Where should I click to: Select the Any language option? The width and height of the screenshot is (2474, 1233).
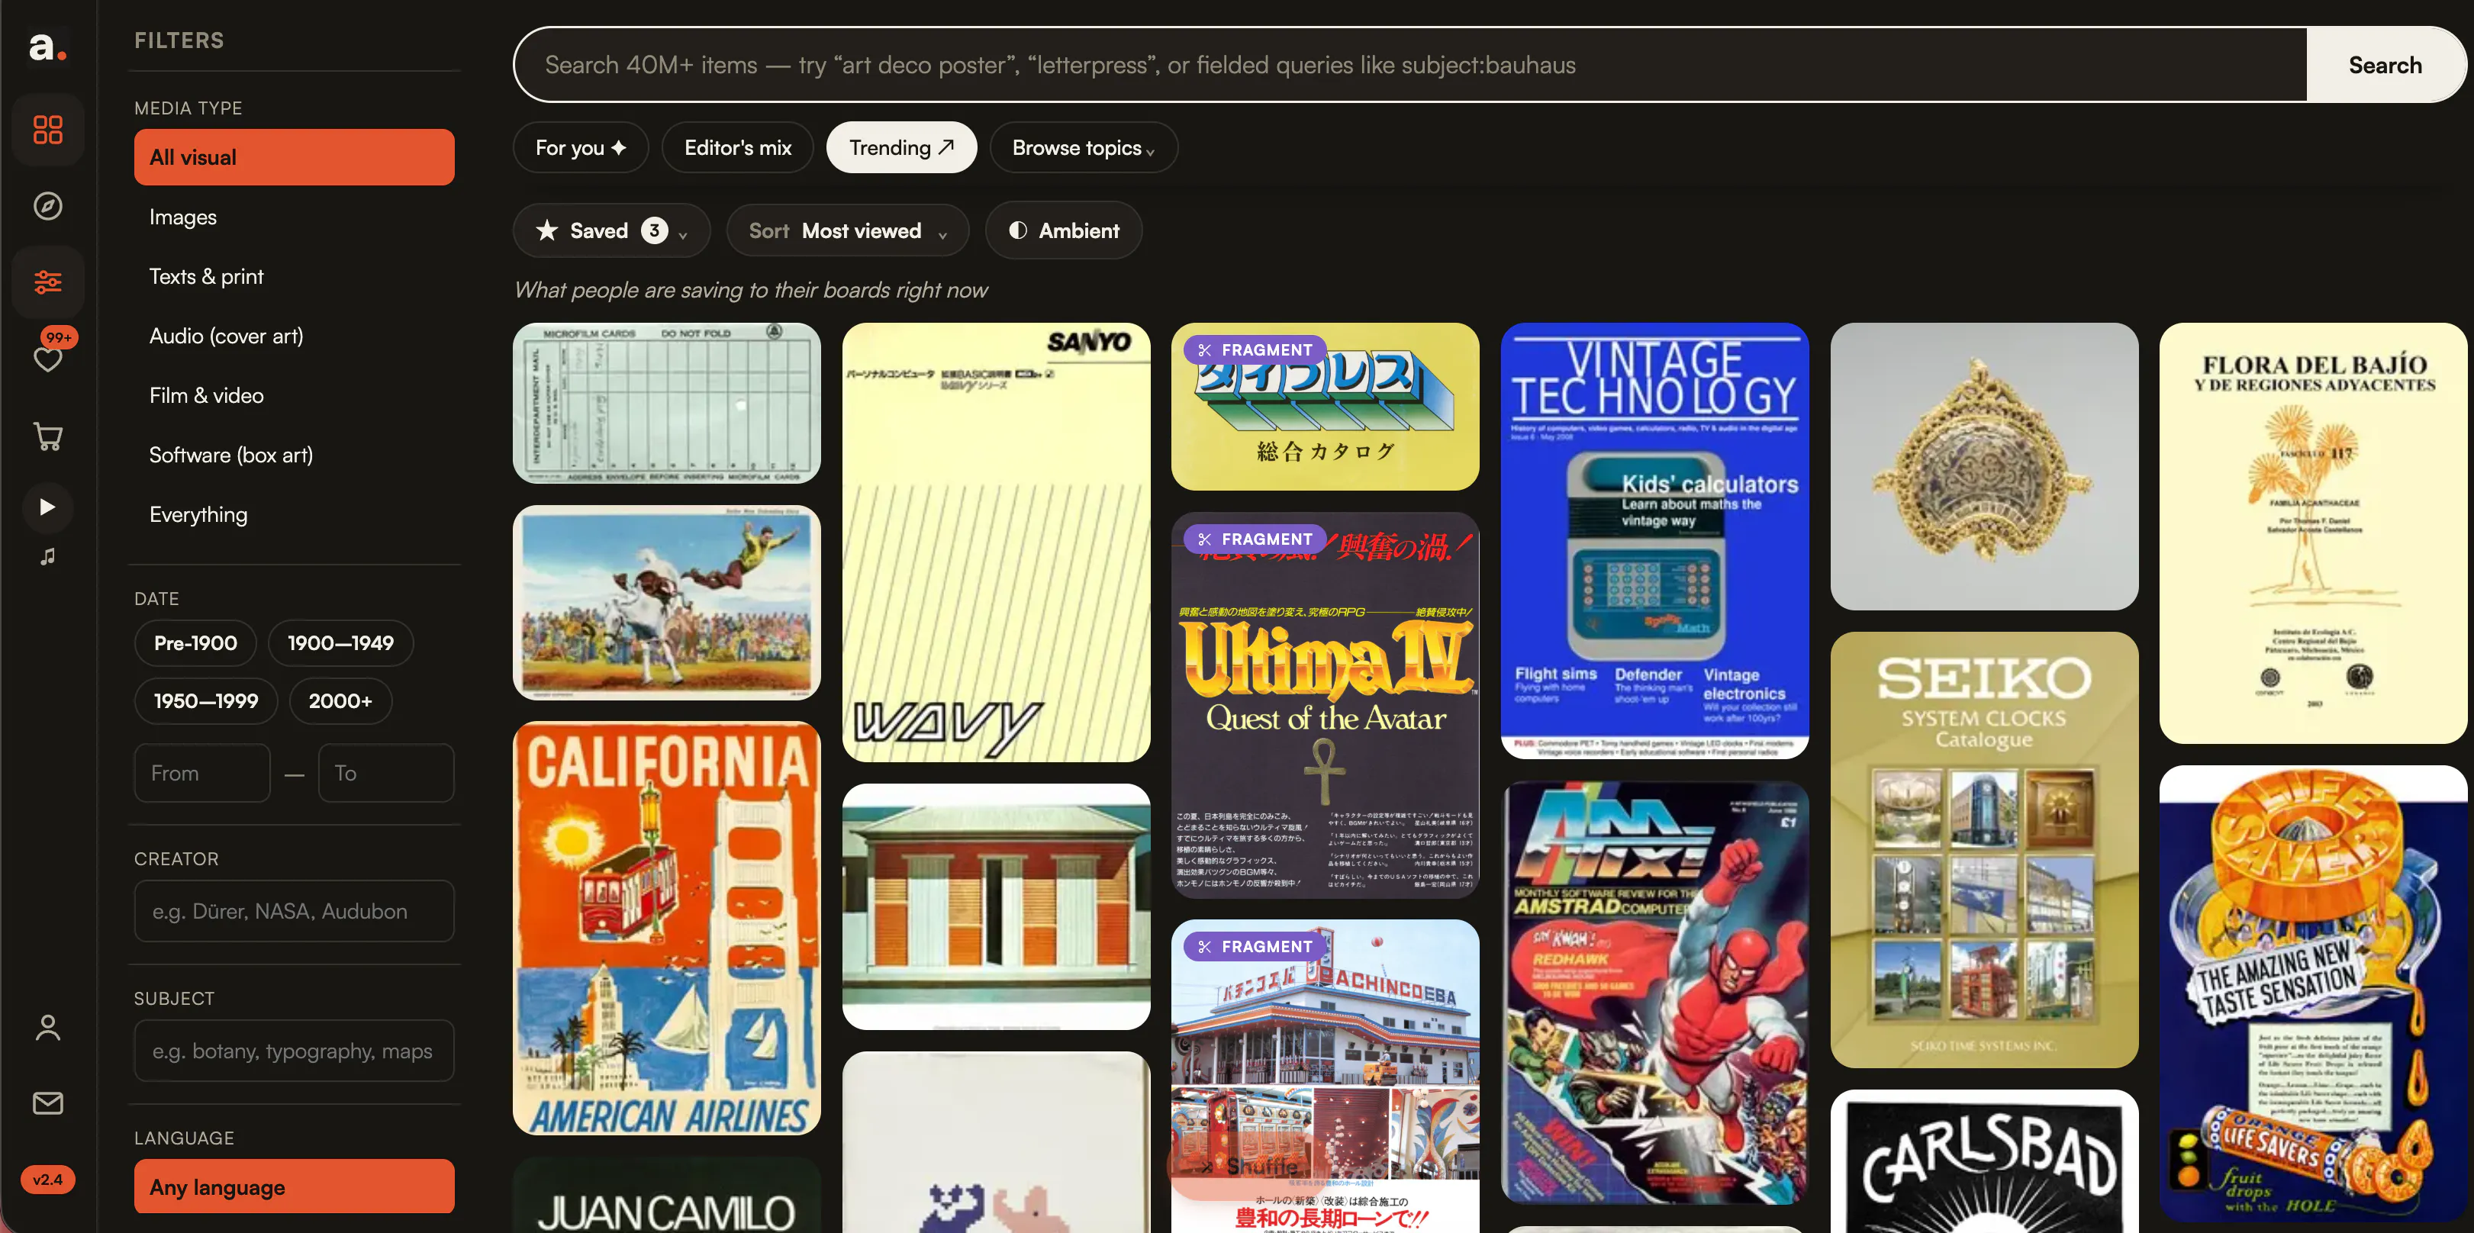tap(294, 1187)
